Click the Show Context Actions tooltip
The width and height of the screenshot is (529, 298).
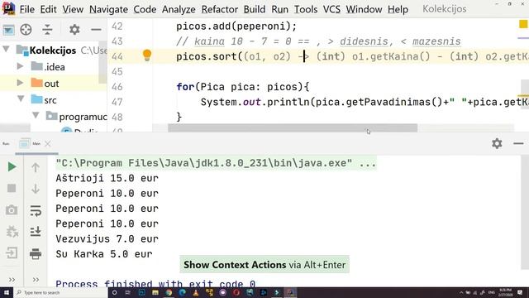pyautogui.click(x=264, y=265)
